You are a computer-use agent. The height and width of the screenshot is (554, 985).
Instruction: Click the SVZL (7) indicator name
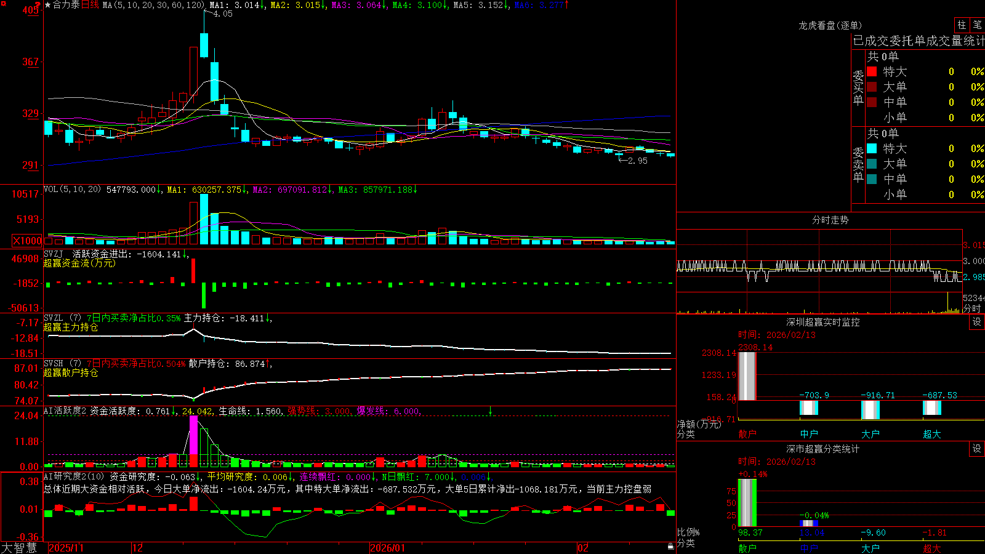tap(62, 318)
